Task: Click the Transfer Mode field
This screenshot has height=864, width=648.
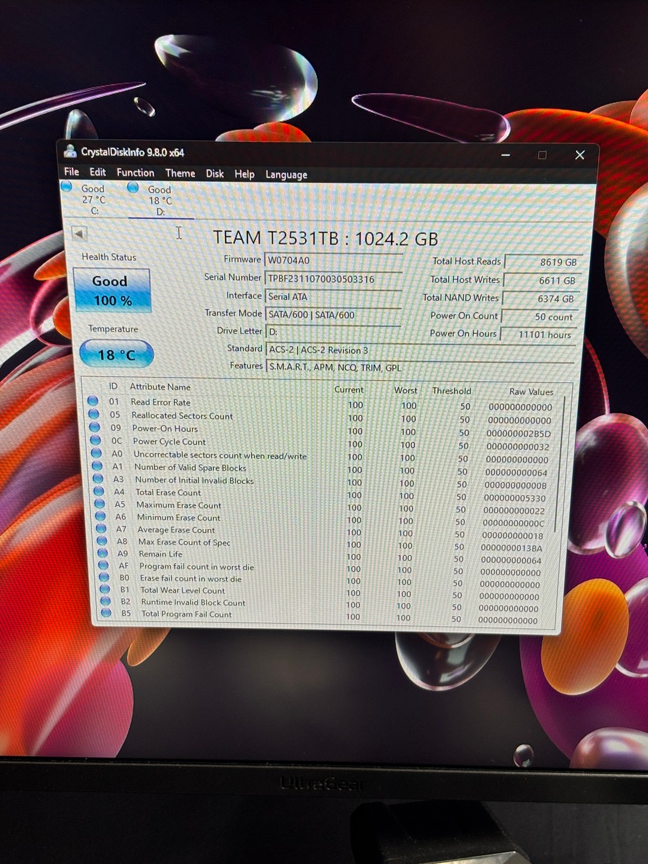Action: [334, 314]
